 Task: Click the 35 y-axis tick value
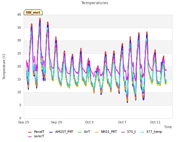19,28
